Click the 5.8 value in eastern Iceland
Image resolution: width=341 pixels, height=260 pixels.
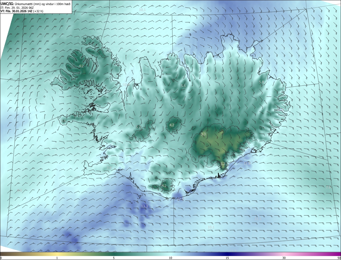pyautogui.click(x=261, y=82)
